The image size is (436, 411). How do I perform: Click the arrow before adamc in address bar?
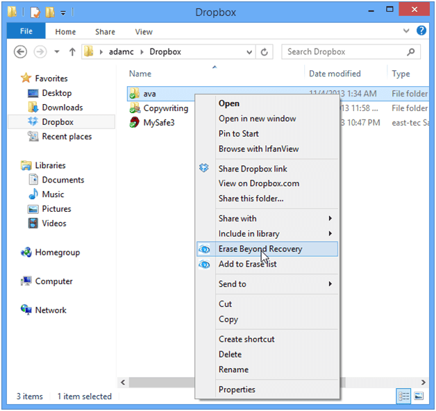click(x=101, y=52)
